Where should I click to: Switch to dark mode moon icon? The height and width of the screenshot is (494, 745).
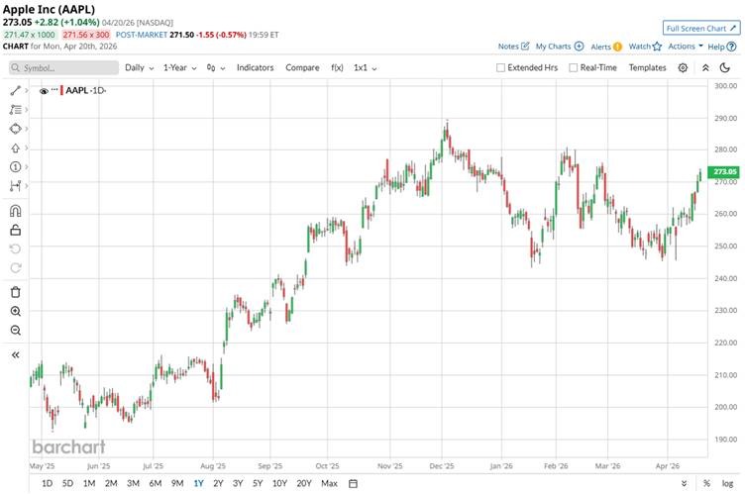[728, 67]
